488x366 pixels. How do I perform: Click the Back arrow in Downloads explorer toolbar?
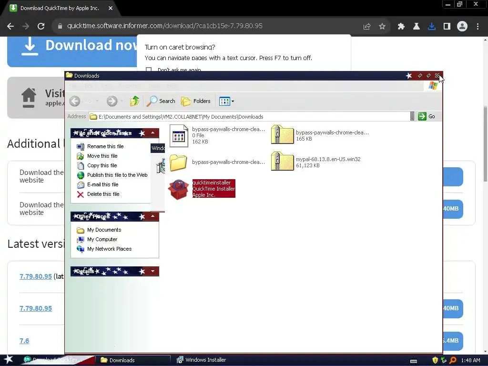pos(75,101)
